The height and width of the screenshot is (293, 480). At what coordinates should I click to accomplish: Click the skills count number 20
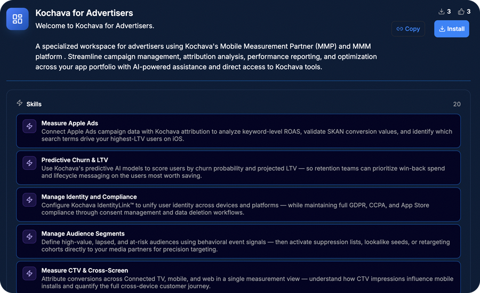457,104
